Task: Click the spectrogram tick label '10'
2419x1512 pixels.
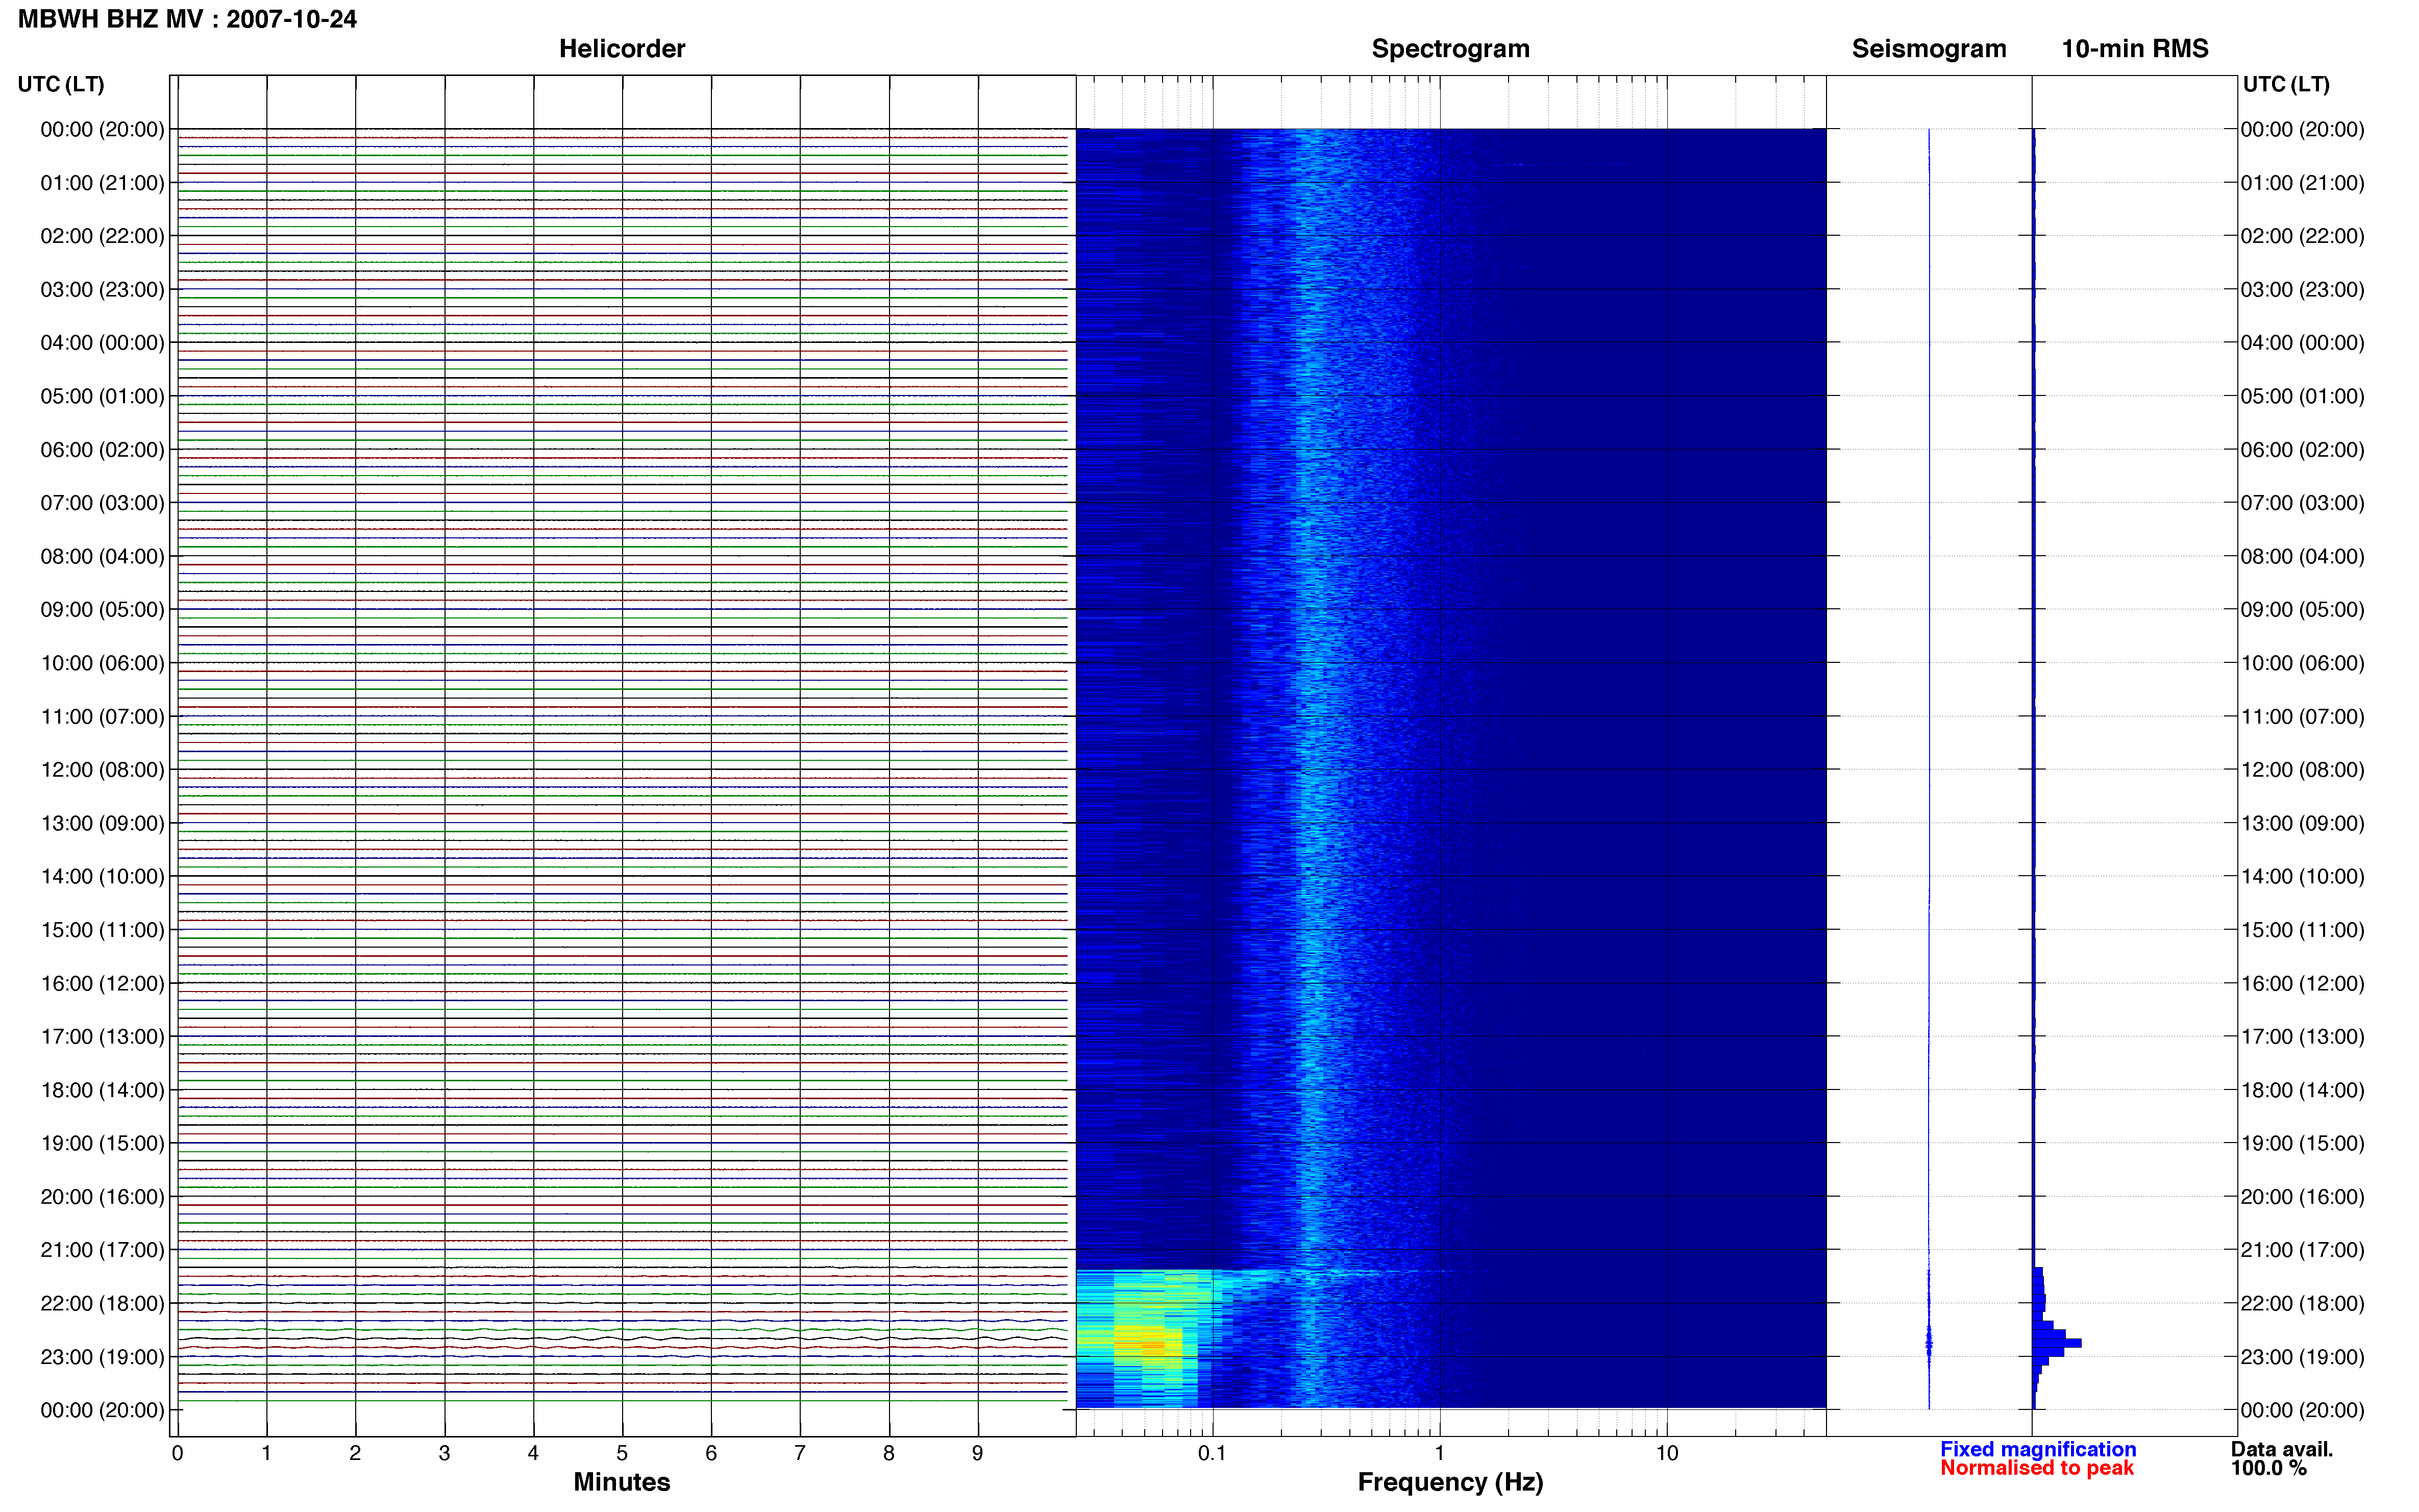Action: 1666,1453
